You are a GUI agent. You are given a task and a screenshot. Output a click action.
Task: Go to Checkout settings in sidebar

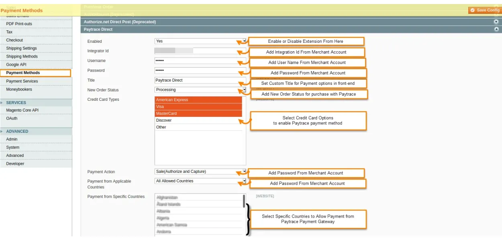[14, 40]
